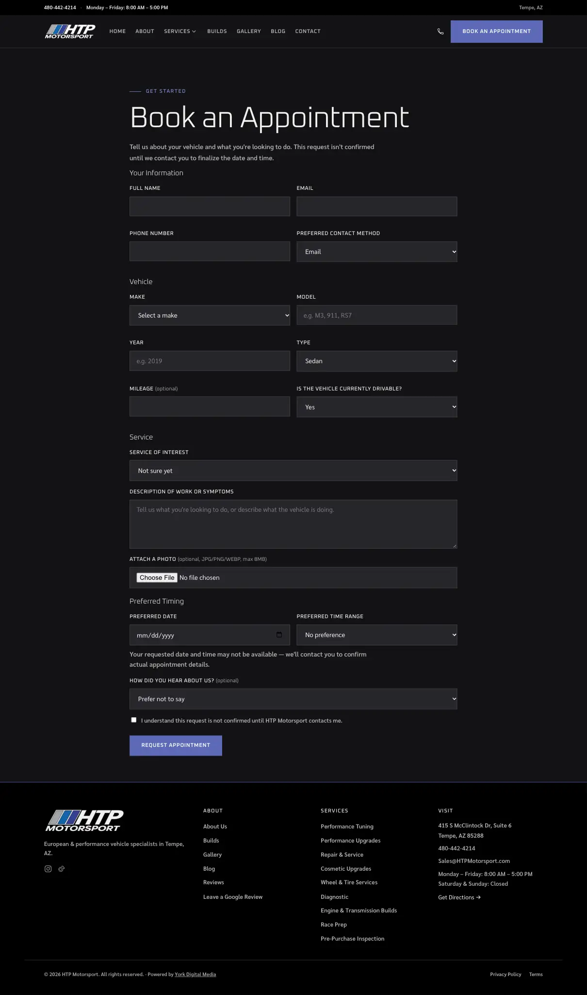The height and width of the screenshot is (995, 587).
Task: Open Pre-Purchase Inspection footer link
Action: pyautogui.click(x=352, y=939)
